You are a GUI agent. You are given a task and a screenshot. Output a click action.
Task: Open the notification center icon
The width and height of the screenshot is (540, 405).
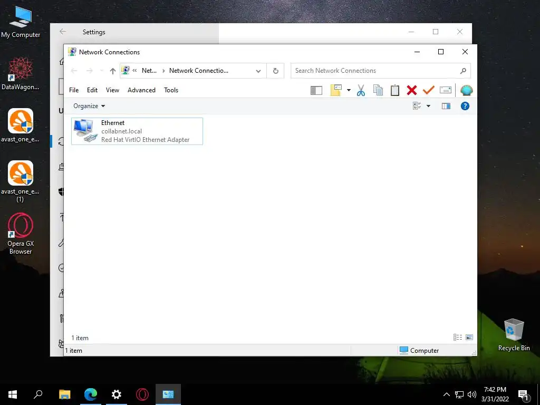click(523, 395)
